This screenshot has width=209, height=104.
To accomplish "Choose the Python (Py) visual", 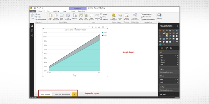I will tap(177, 42).
